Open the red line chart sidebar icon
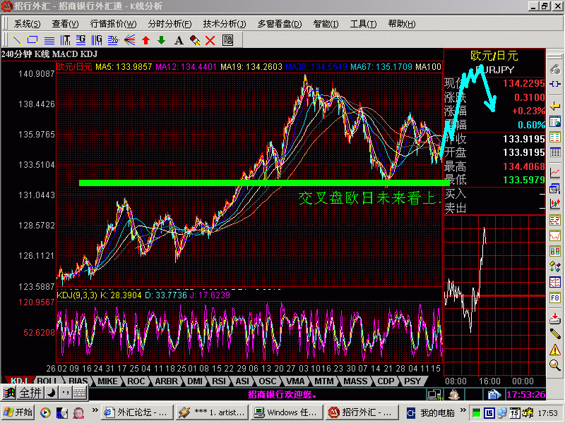This screenshot has height=423, width=565. 555,173
